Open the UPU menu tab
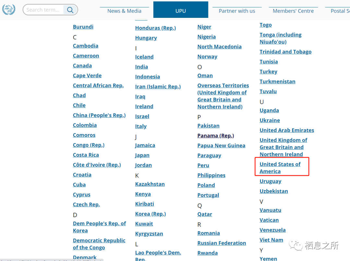350x261 pixels. coord(181,10)
